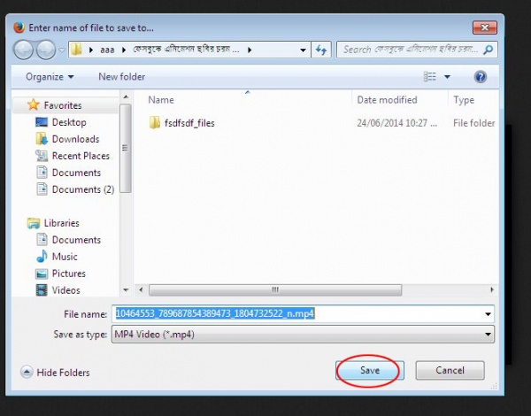Click the Cancel button
531x416 pixels.
click(450, 370)
